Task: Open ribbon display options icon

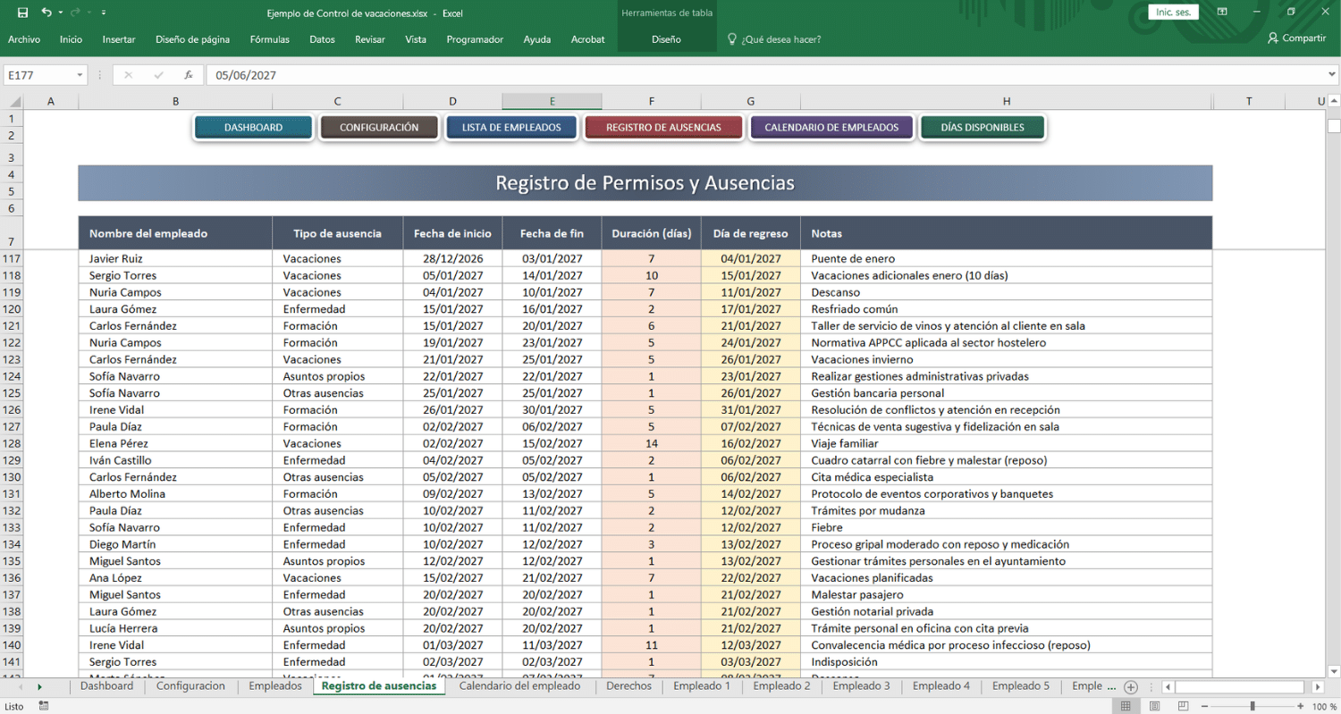Action: [x=1223, y=13]
